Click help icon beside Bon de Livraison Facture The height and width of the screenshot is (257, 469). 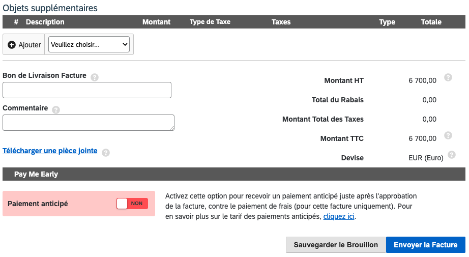(95, 77)
